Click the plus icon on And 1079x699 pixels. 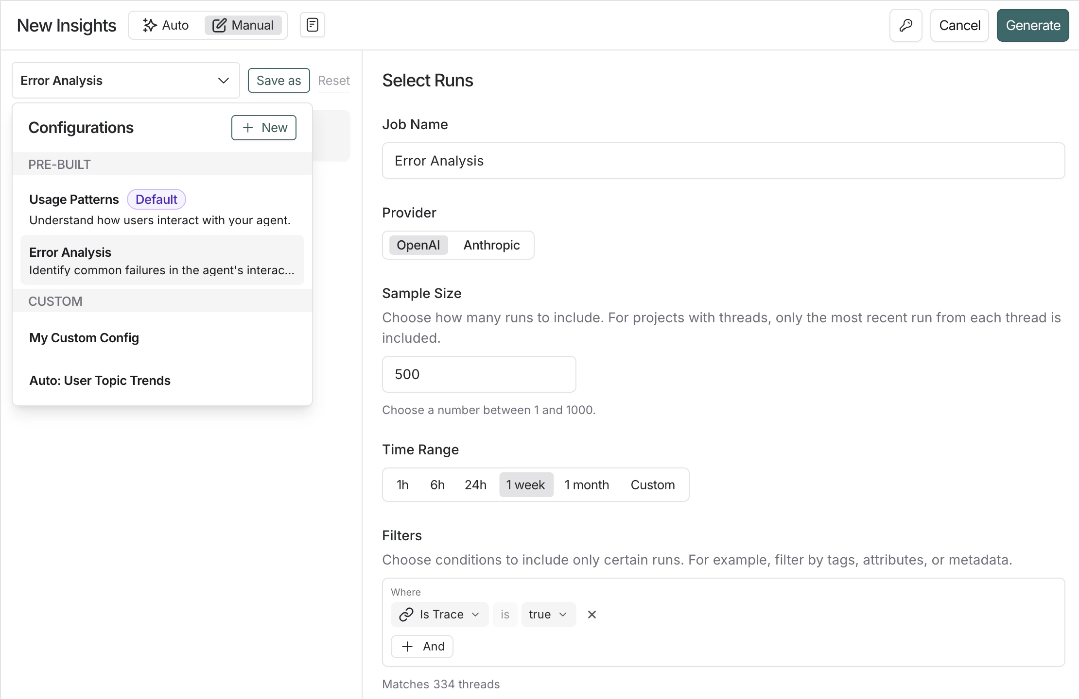click(x=407, y=647)
